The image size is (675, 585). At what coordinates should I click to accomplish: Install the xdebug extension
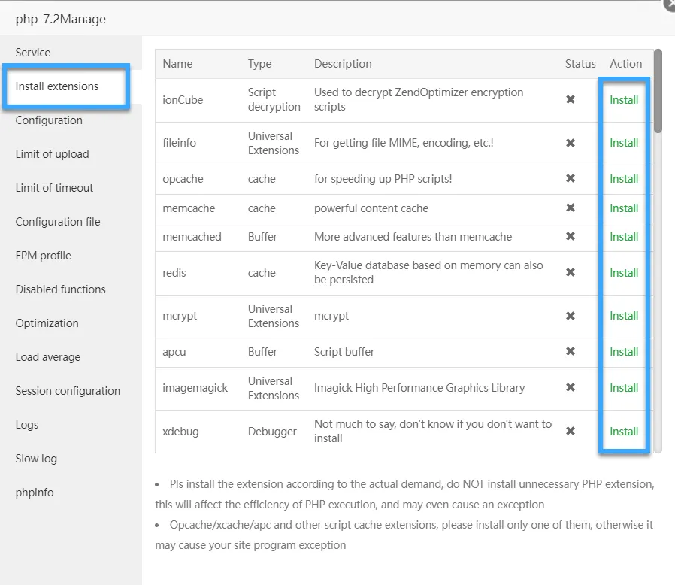pos(624,431)
